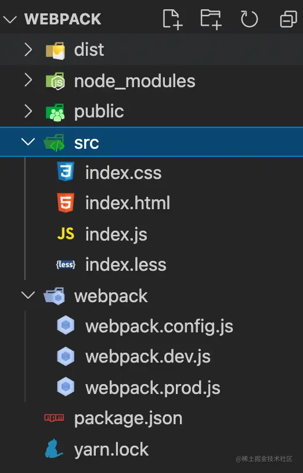Open the package.json file

pos(128,420)
